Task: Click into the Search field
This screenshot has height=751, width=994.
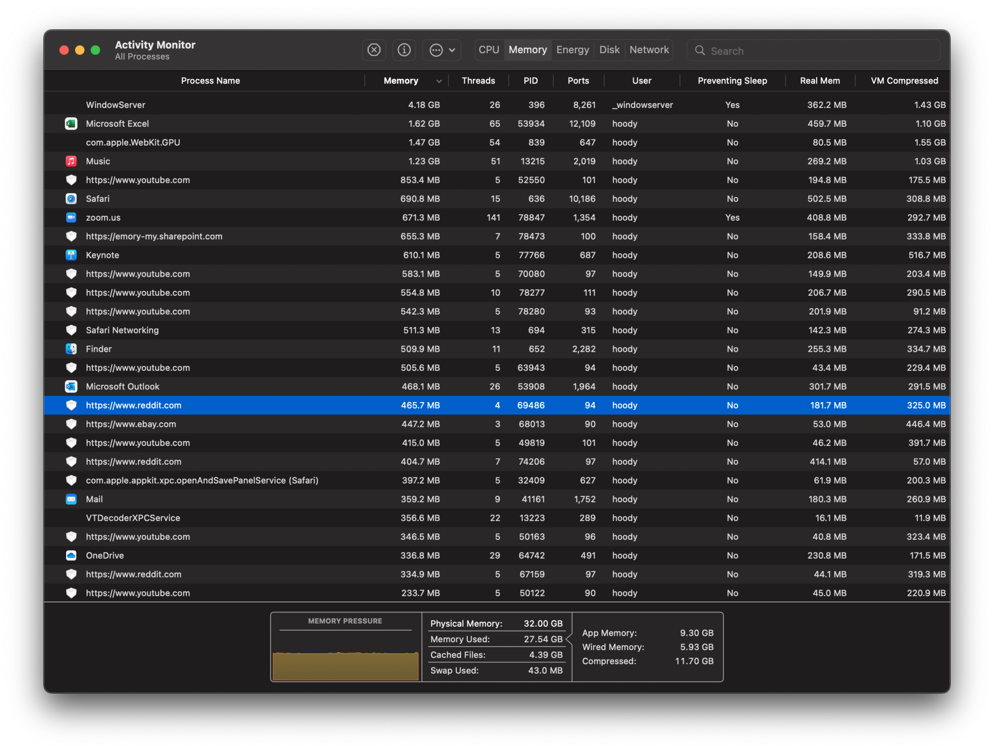Action: pyautogui.click(x=814, y=51)
